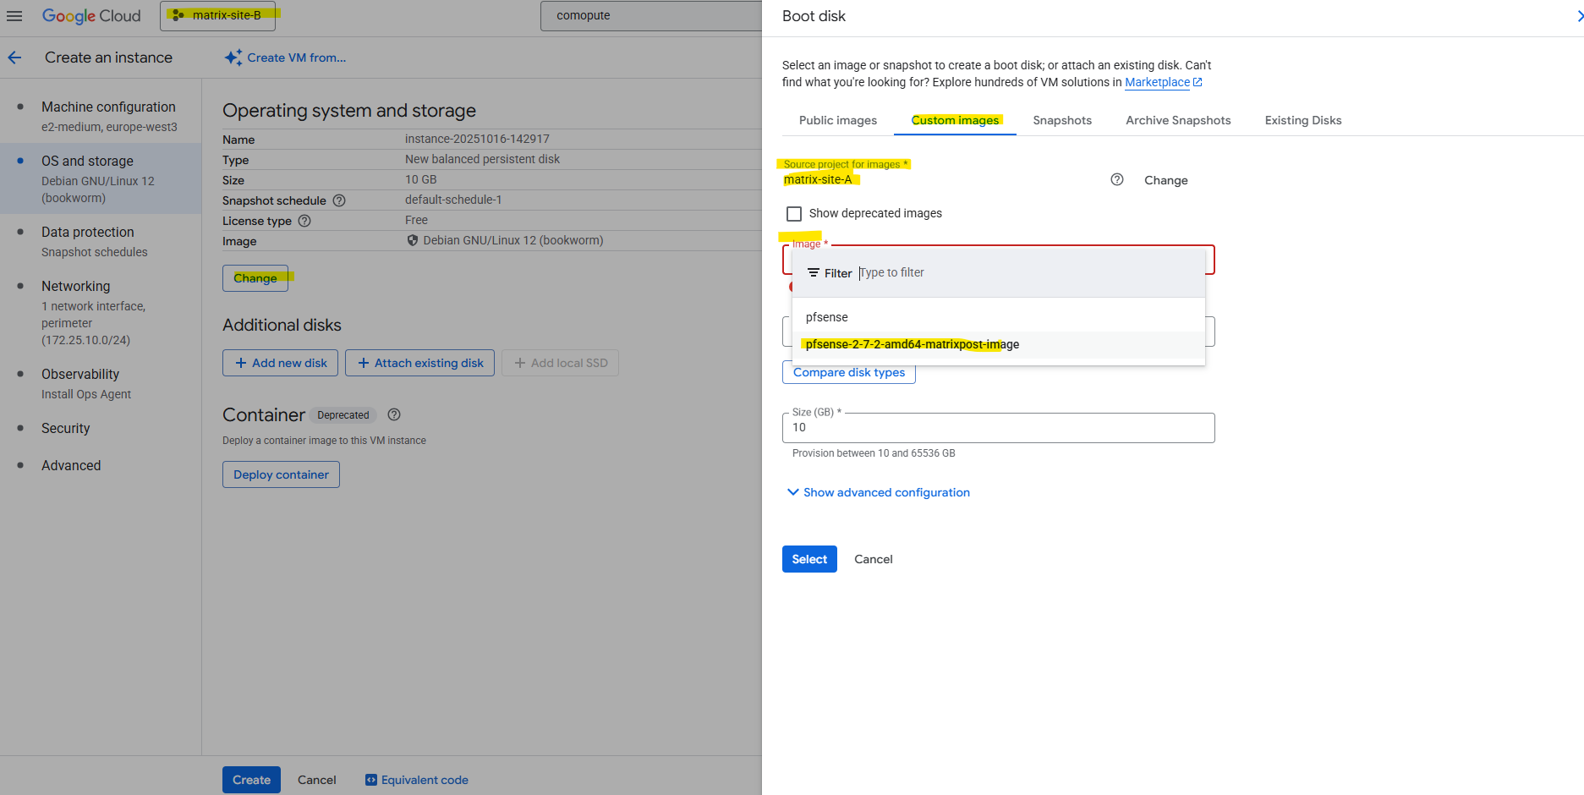Select the pfsense image option
This screenshot has width=1584, height=795.
(826, 317)
